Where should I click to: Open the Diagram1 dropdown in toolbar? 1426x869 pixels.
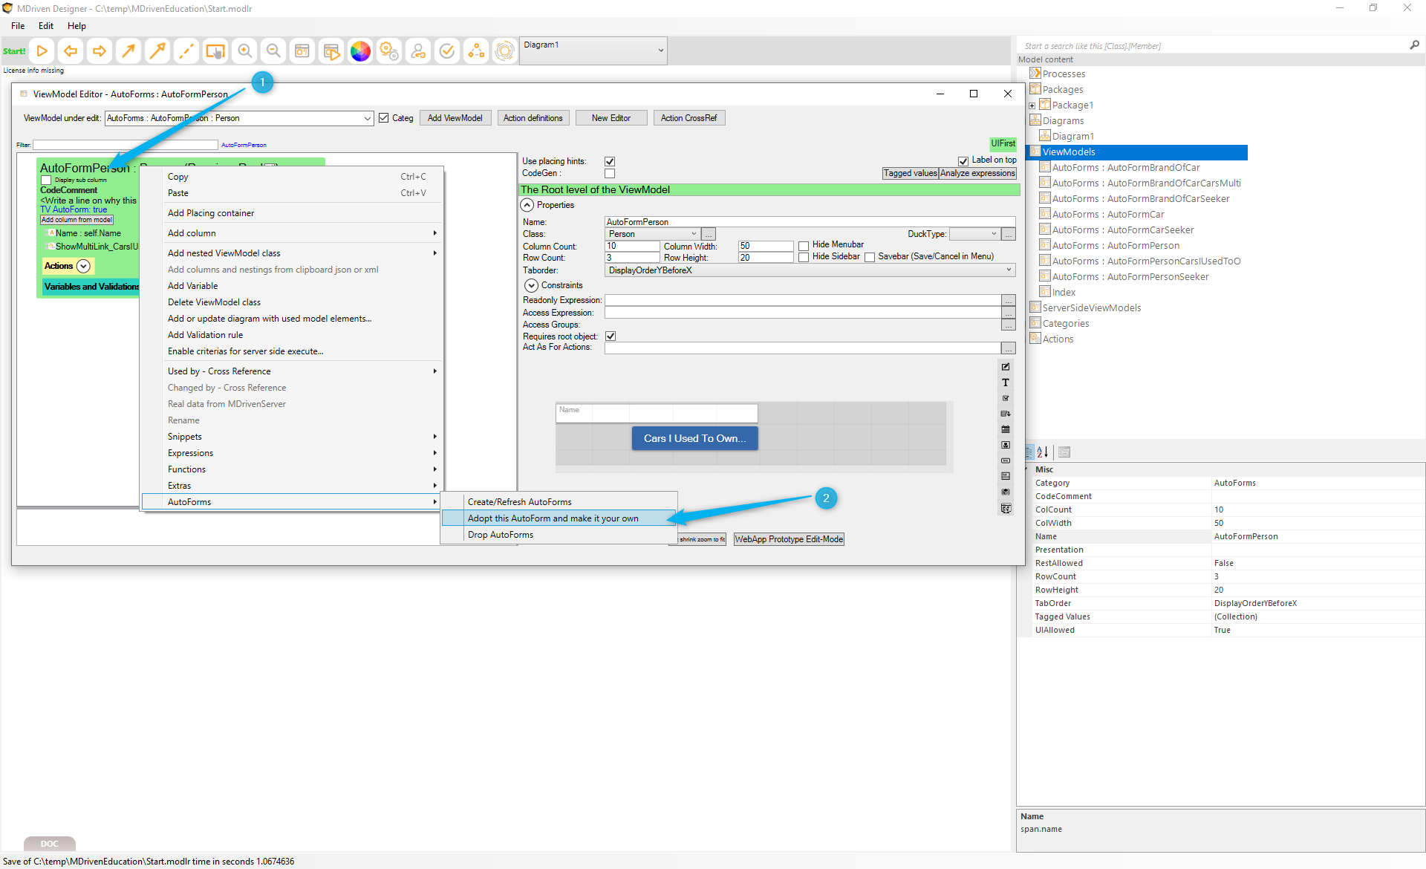(660, 51)
